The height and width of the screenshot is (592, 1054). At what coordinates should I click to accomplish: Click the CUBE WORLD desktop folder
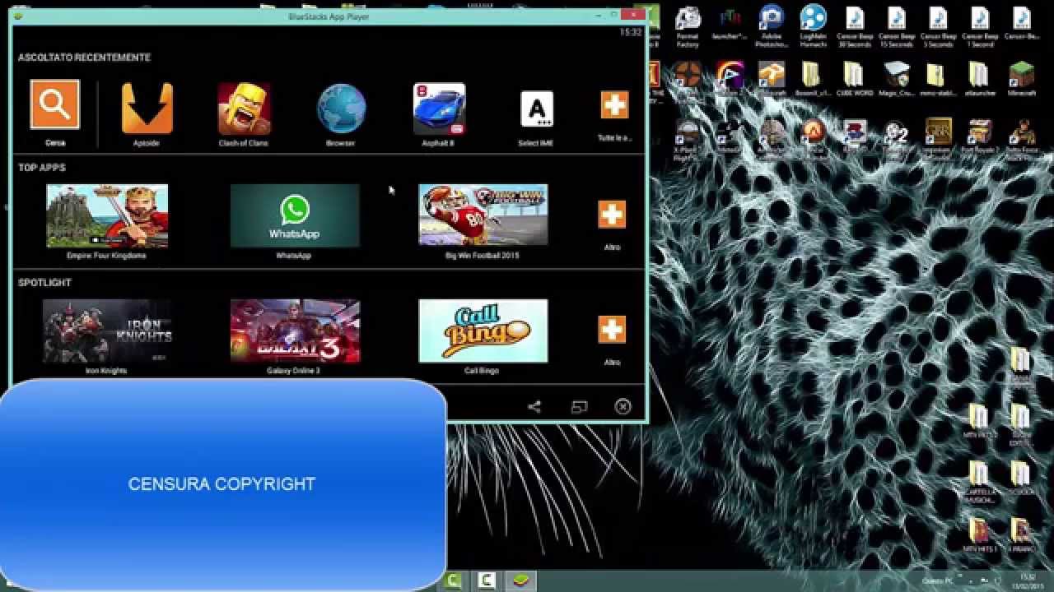(853, 79)
